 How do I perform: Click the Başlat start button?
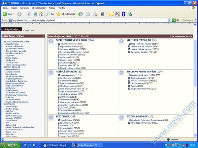pyautogui.click(x=11, y=145)
